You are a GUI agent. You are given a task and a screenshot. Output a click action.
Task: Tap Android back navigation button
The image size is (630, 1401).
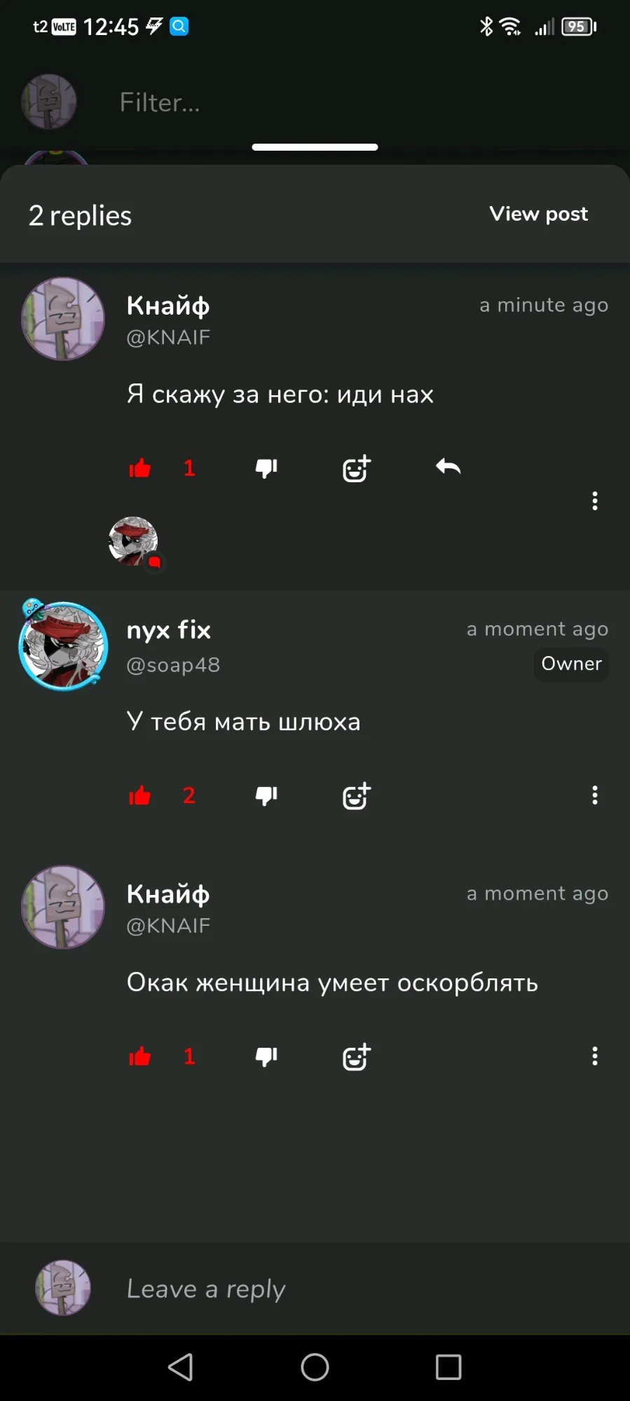pyautogui.click(x=181, y=1367)
